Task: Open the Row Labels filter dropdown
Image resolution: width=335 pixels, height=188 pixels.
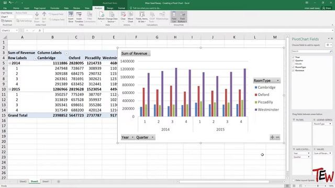Action: [35, 58]
